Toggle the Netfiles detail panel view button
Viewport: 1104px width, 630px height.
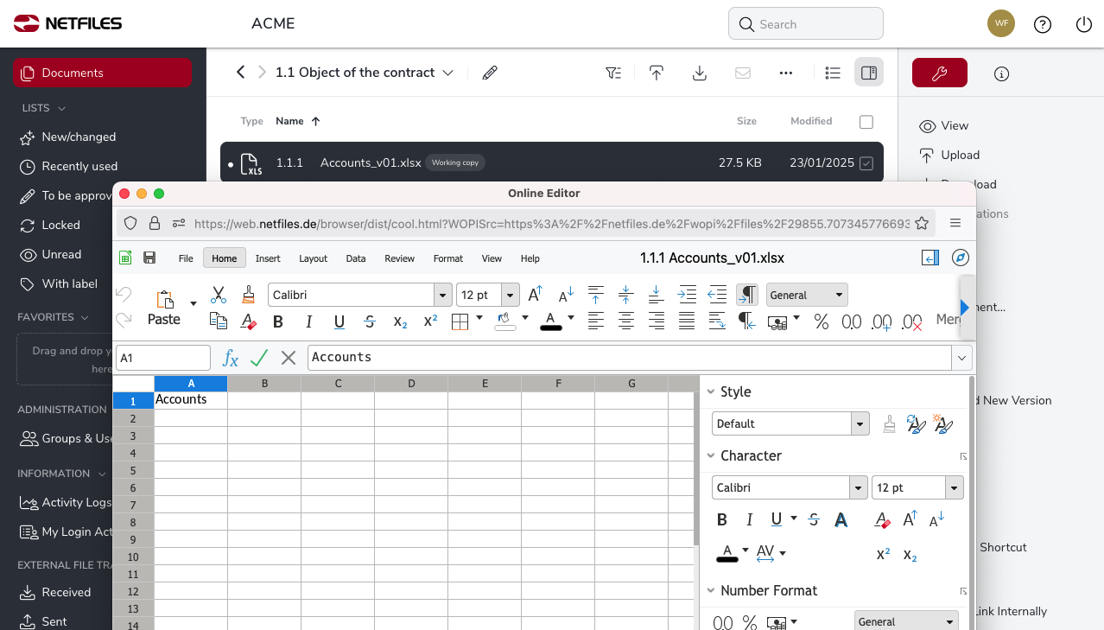869,73
